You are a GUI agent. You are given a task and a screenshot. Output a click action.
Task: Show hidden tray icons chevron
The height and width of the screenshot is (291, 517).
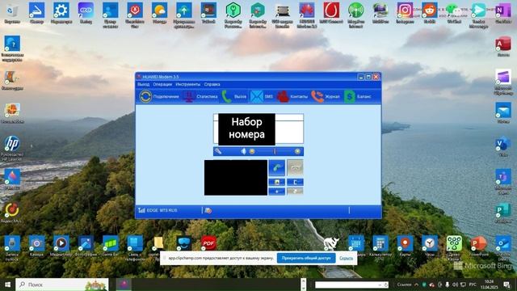click(x=417, y=285)
